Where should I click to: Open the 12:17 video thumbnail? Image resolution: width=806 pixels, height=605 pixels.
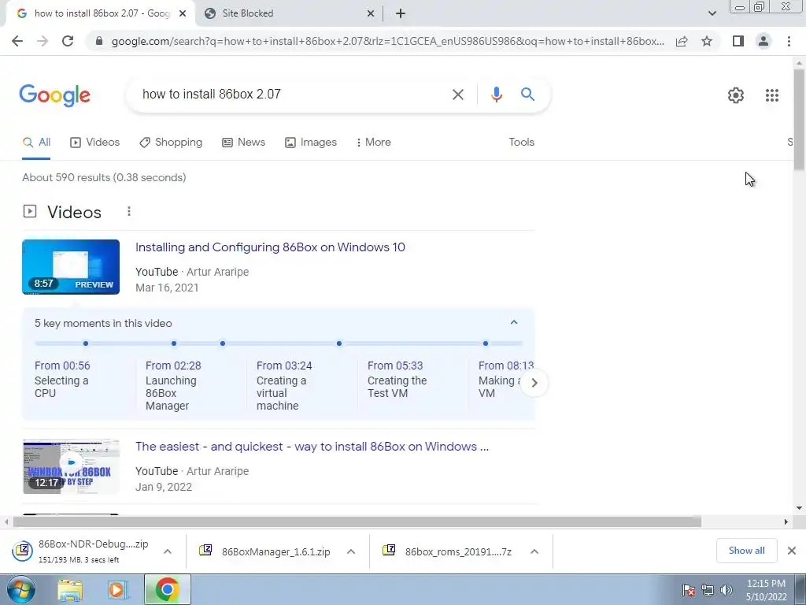[x=71, y=466]
